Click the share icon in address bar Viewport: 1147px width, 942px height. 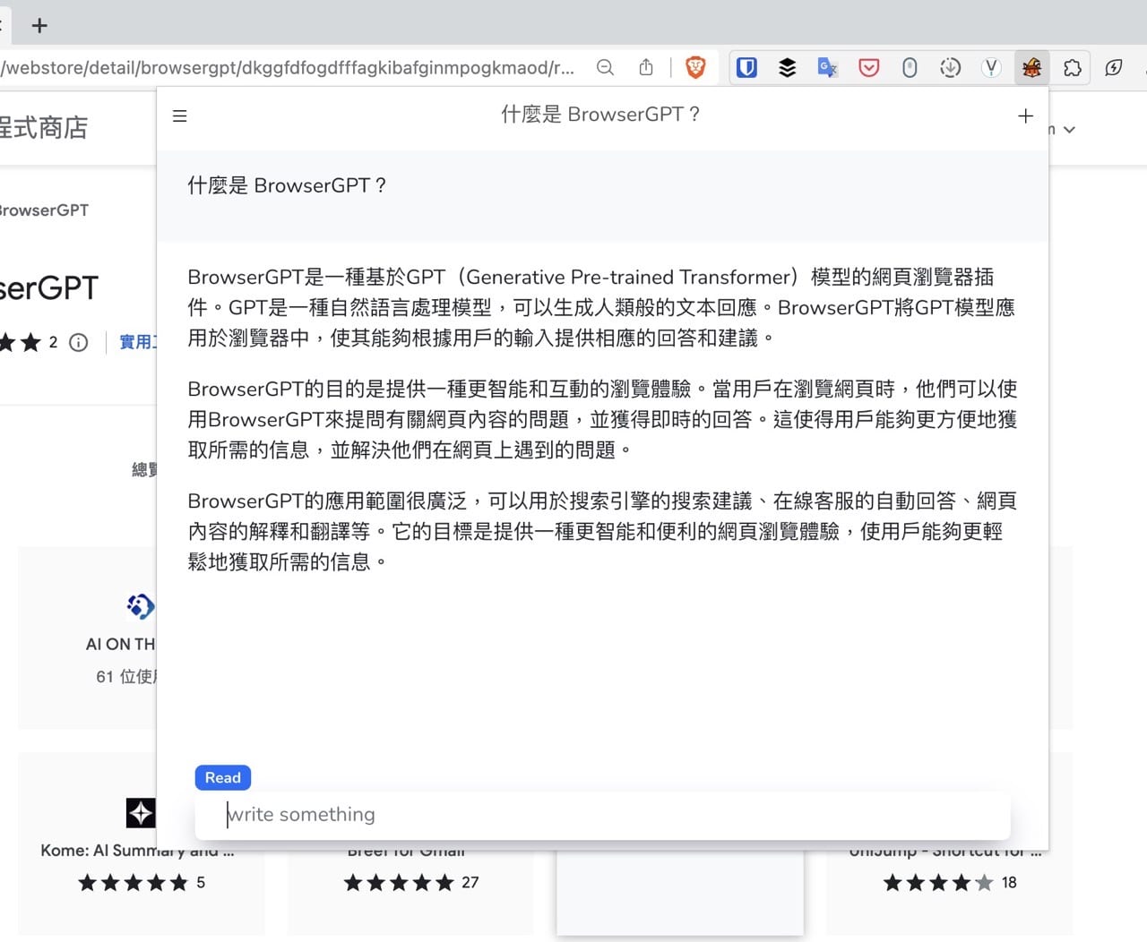coord(646,67)
